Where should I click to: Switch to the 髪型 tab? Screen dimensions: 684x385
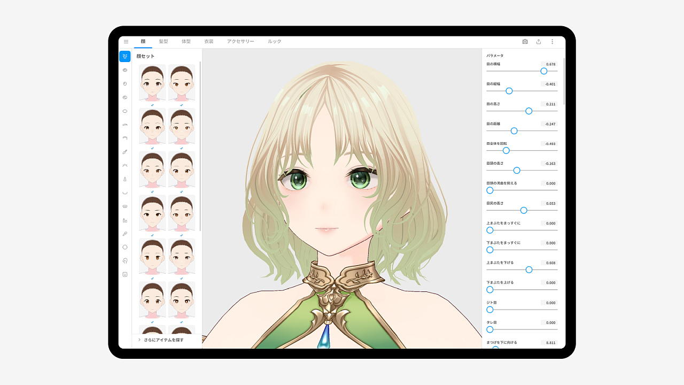[163, 41]
